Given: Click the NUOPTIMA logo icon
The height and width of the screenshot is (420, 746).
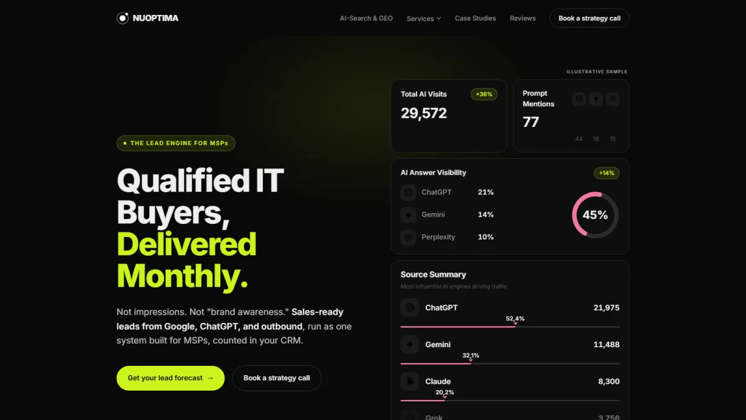Looking at the screenshot, I should click(x=122, y=18).
